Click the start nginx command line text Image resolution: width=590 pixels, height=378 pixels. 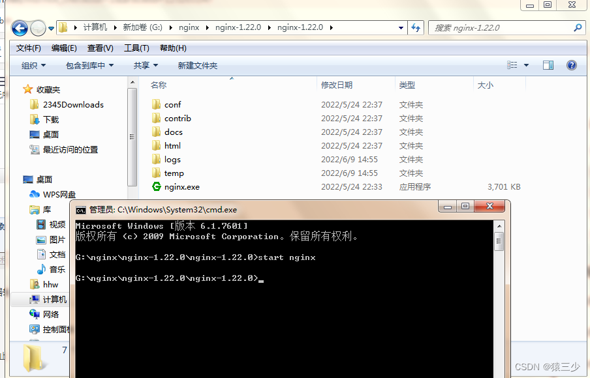click(x=287, y=257)
